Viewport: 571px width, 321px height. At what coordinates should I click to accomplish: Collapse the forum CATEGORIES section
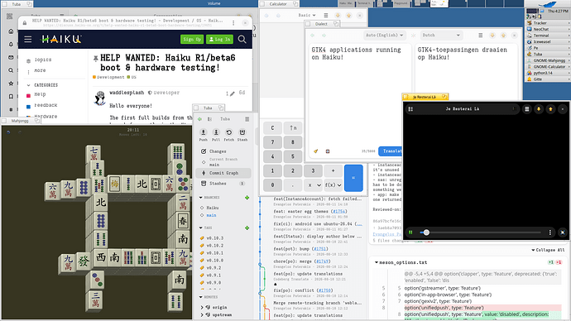[x=28, y=85]
